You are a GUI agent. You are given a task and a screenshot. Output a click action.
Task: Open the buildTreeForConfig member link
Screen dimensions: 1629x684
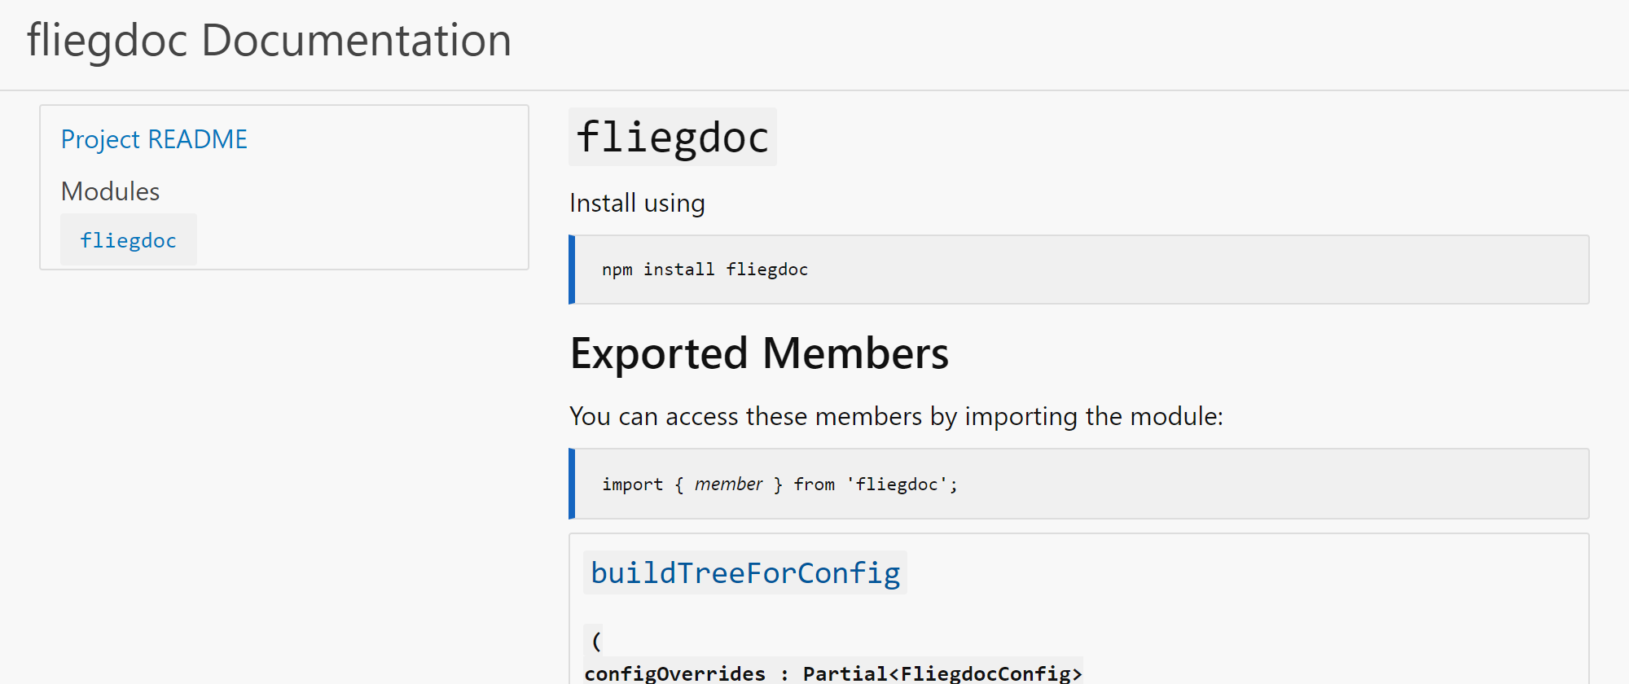coord(744,572)
